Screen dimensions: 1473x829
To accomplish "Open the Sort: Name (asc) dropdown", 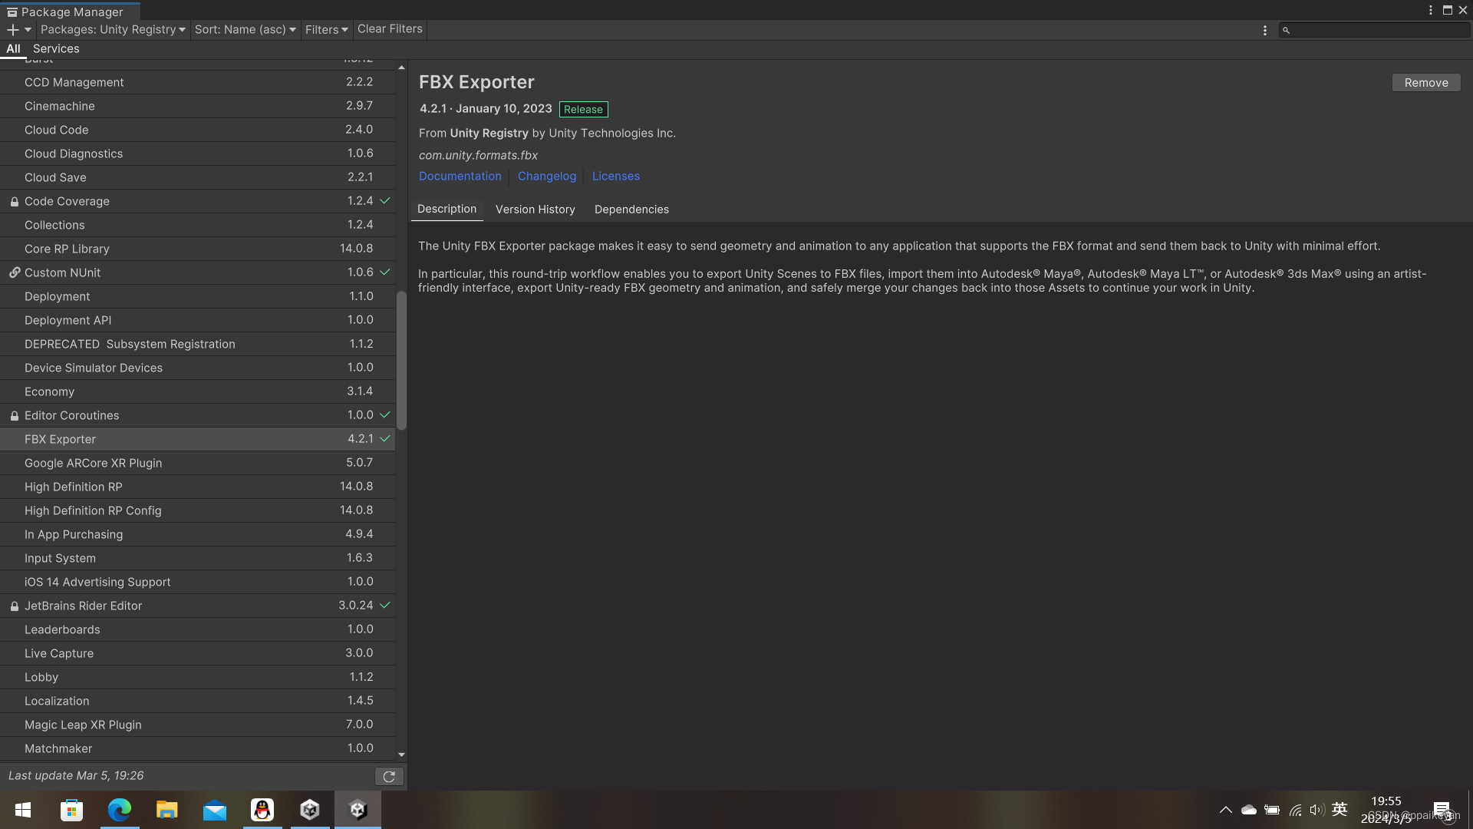I will [245, 30].
